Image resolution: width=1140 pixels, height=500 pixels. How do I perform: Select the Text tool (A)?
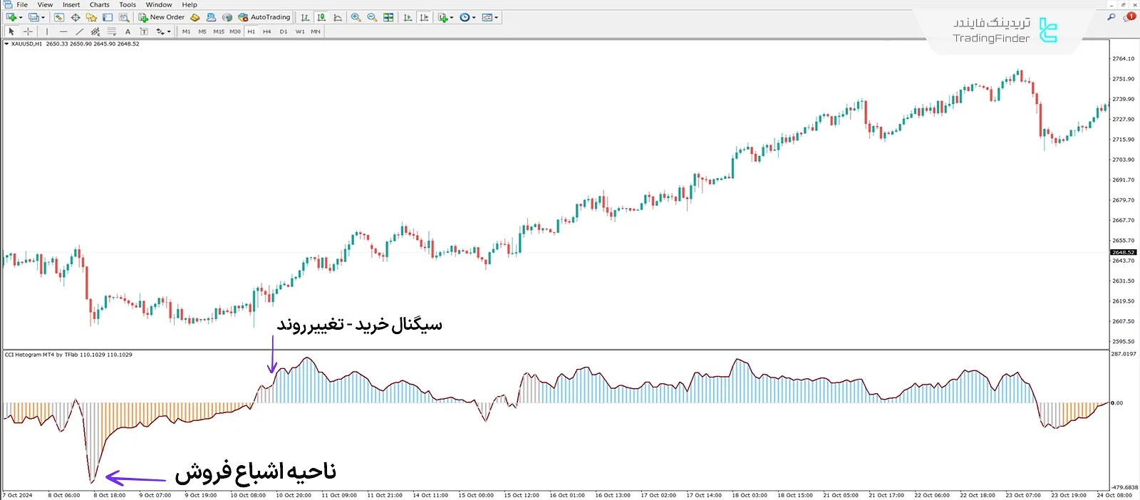tap(128, 31)
